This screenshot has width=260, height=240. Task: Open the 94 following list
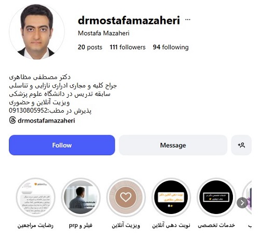click(x=171, y=47)
